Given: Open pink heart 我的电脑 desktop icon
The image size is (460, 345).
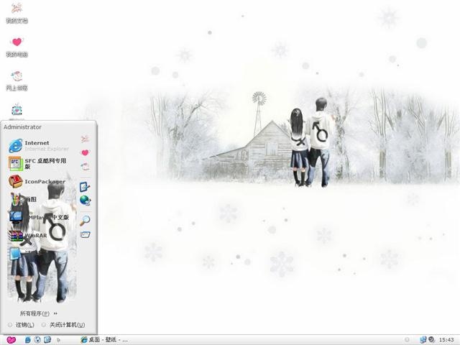Looking at the screenshot, I should pos(17,47).
